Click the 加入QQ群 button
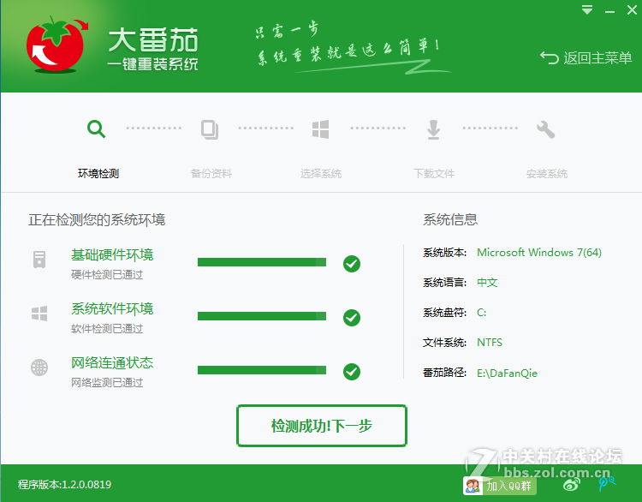The width and height of the screenshot is (642, 502). (499, 486)
